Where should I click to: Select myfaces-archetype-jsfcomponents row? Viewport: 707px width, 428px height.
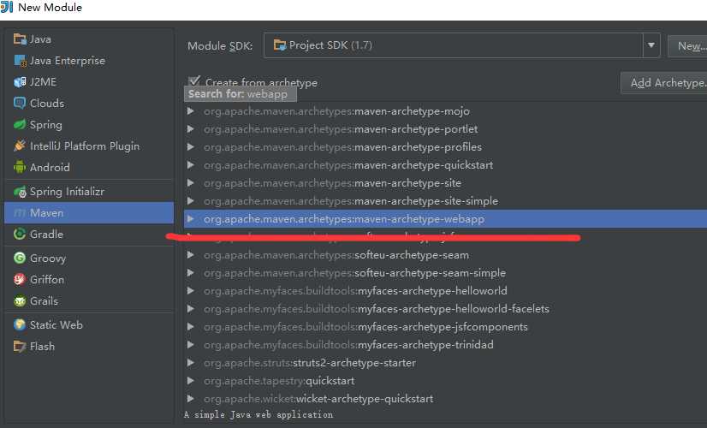[x=445, y=327]
